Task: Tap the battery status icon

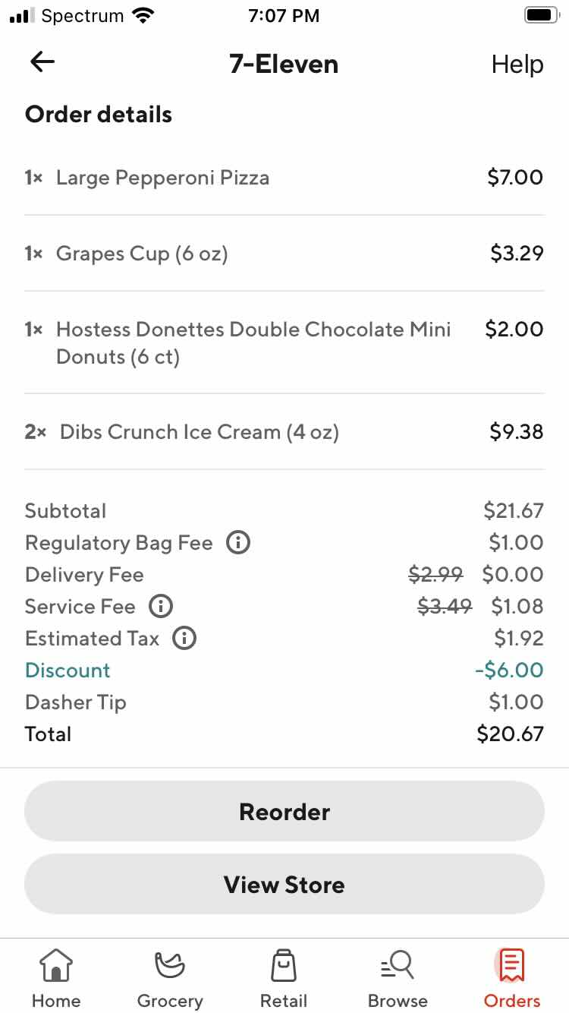Action: point(541,15)
